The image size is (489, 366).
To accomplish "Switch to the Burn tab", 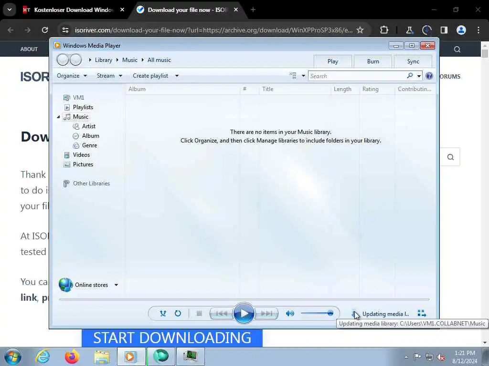I will tap(373, 61).
